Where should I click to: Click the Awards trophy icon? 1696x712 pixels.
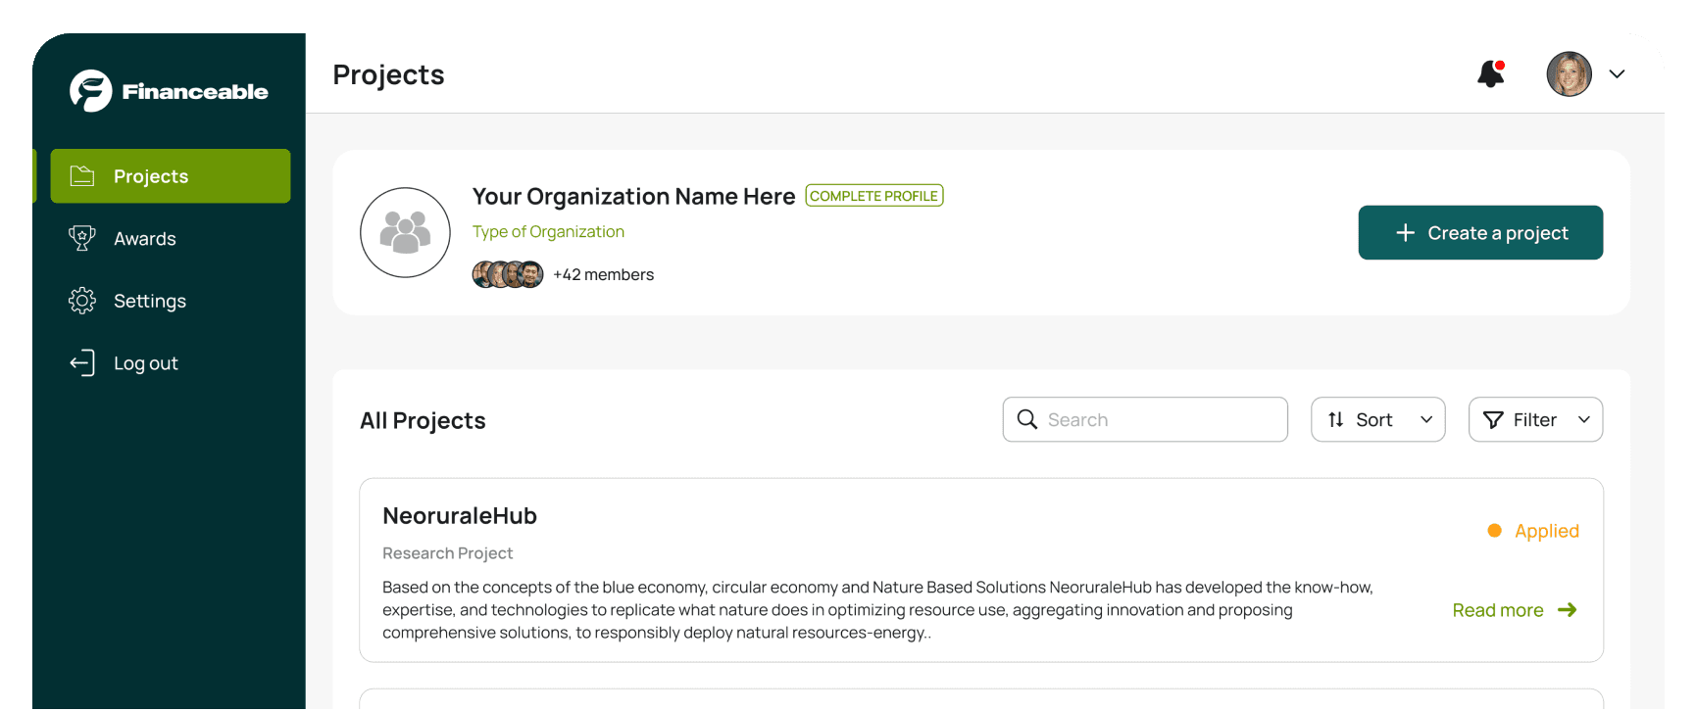82,238
